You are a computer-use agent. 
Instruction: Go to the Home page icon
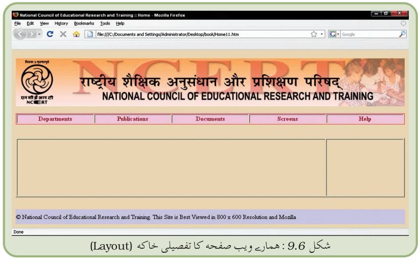pyautogui.click(x=76, y=34)
